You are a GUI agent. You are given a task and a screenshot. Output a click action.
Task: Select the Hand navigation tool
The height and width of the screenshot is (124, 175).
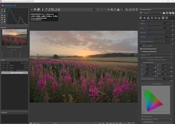42,9
